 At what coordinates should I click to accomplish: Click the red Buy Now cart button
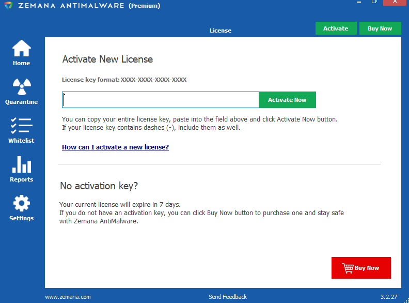(x=361, y=268)
